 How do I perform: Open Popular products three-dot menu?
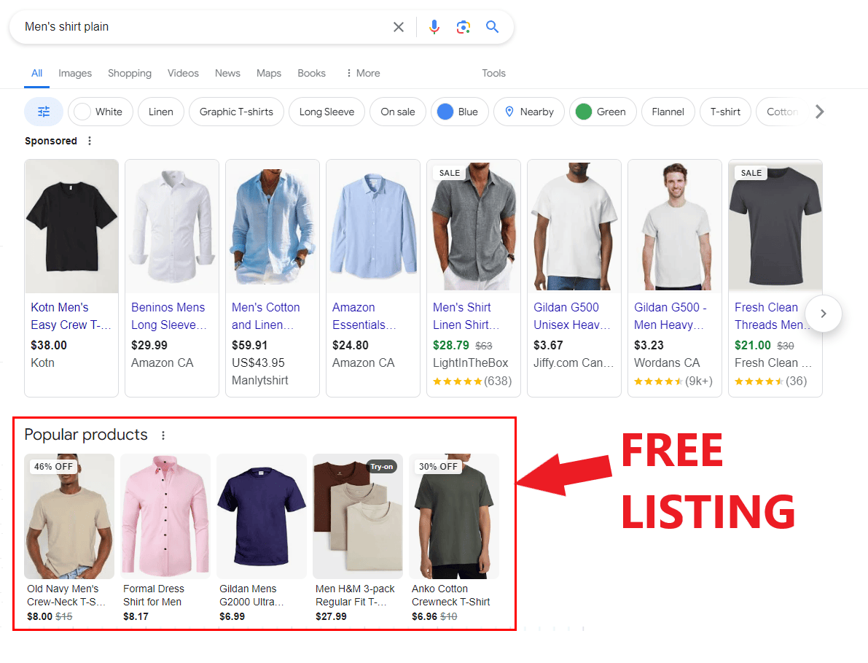click(x=163, y=435)
